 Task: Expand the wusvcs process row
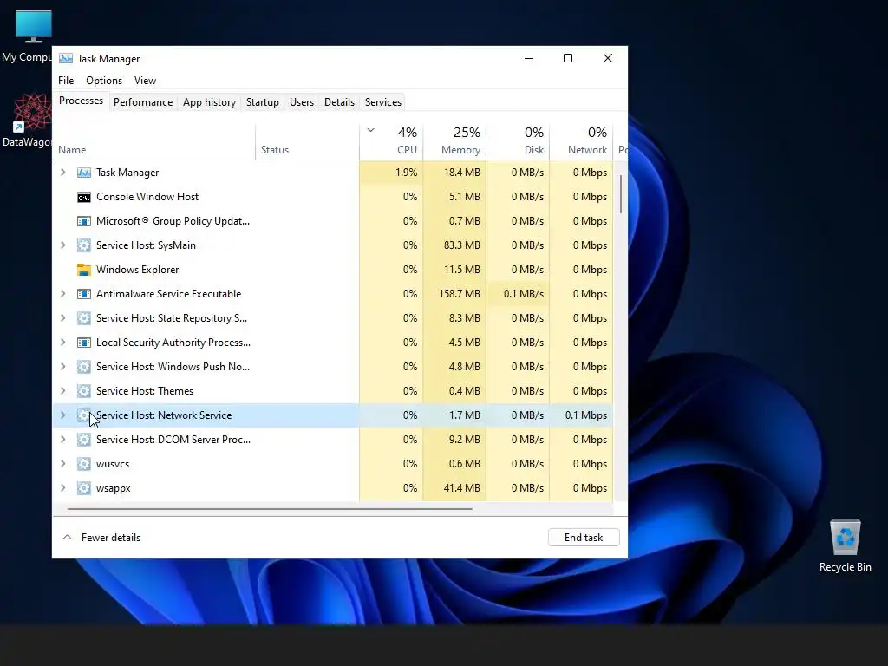point(62,464)
